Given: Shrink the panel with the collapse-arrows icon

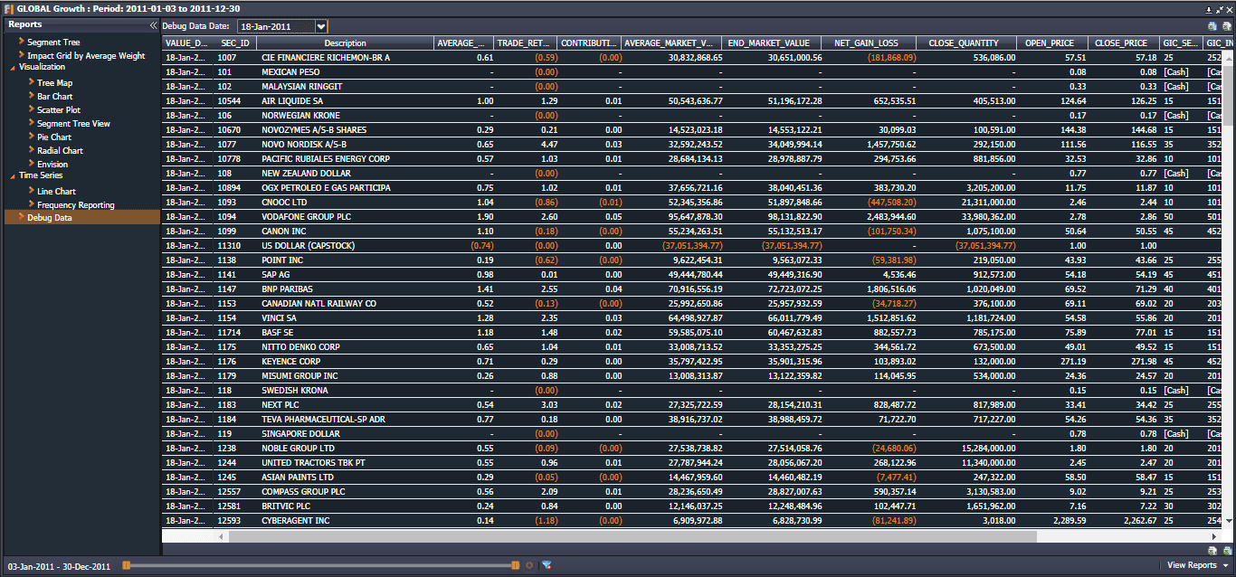Looking at the screenshot, I should coord(1219,8).
